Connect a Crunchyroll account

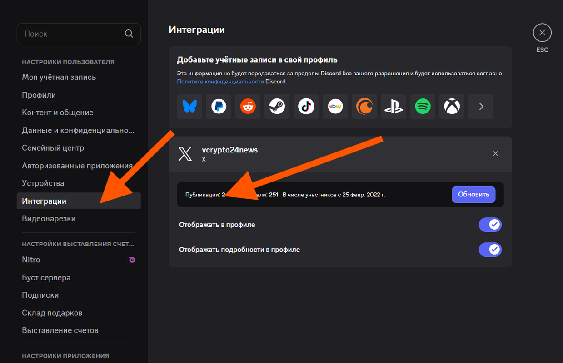[x=364, y=107]
